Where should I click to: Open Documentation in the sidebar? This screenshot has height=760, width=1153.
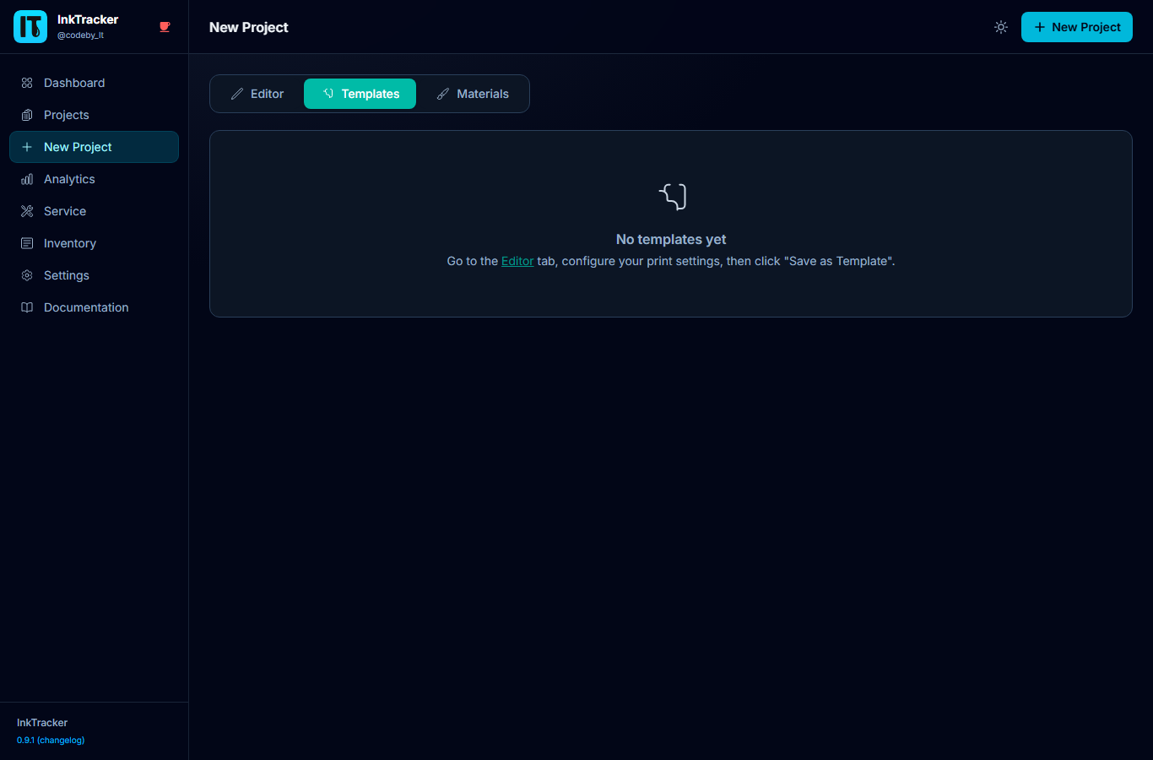pyautogui.click(x=94, y=307)
